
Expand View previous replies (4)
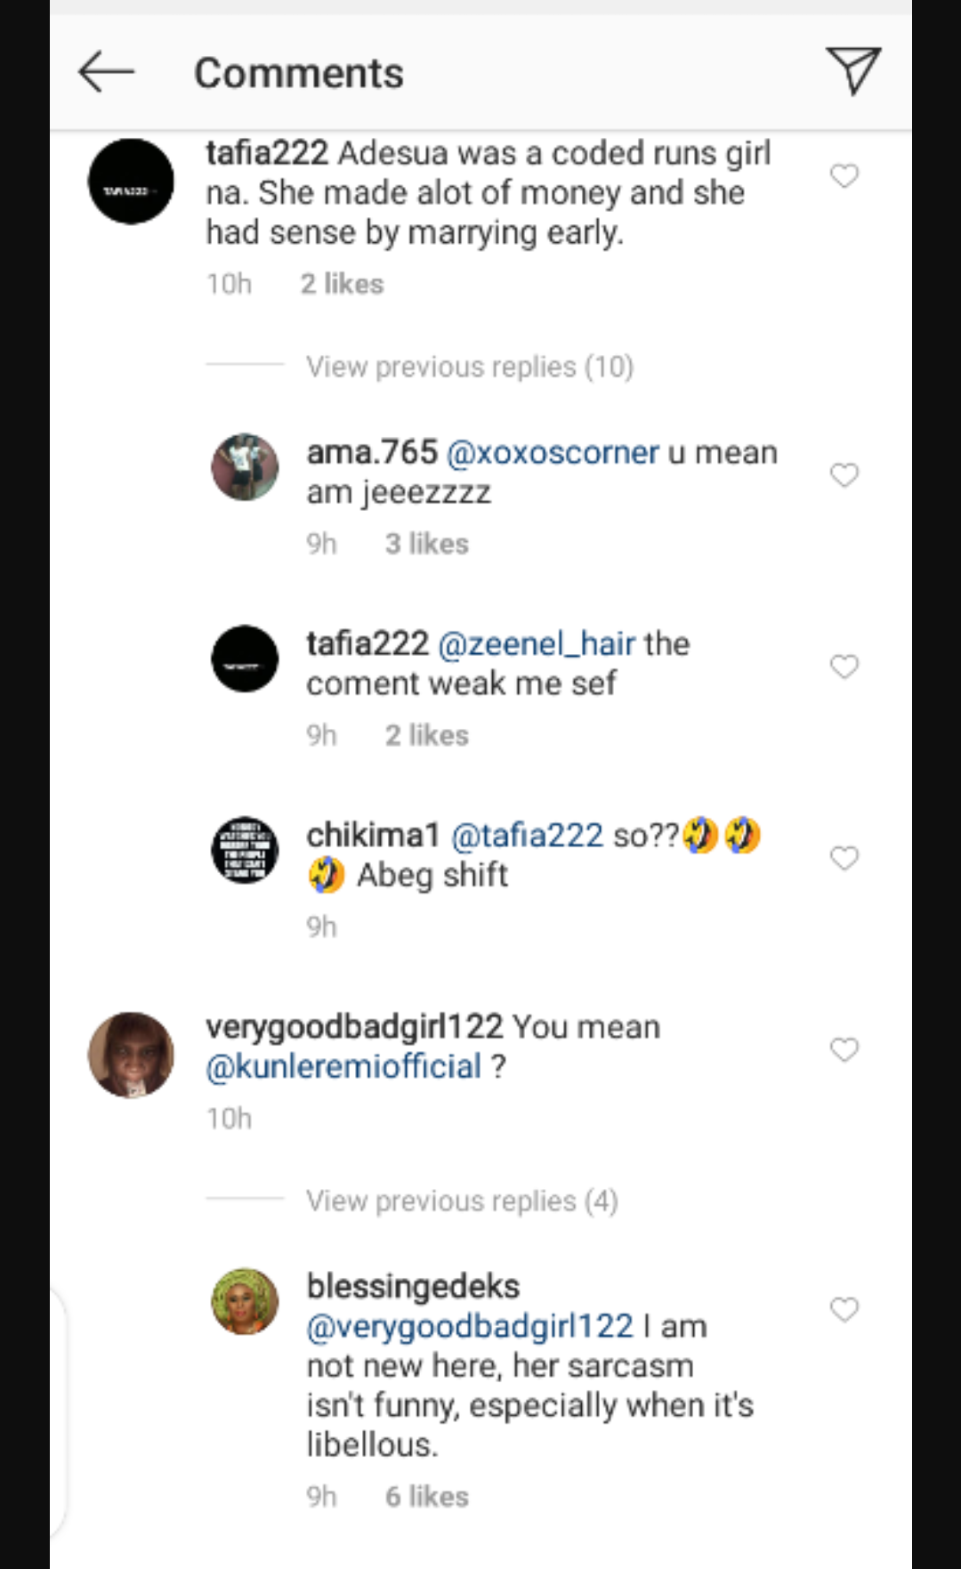tap(462, 1201)
